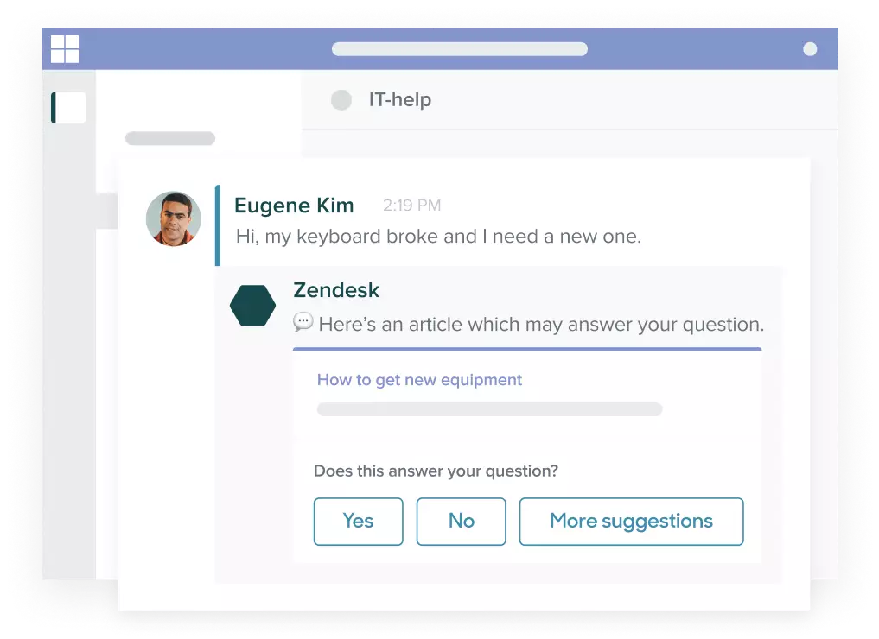Open the app grid icon in top-left

coord(65,49)
